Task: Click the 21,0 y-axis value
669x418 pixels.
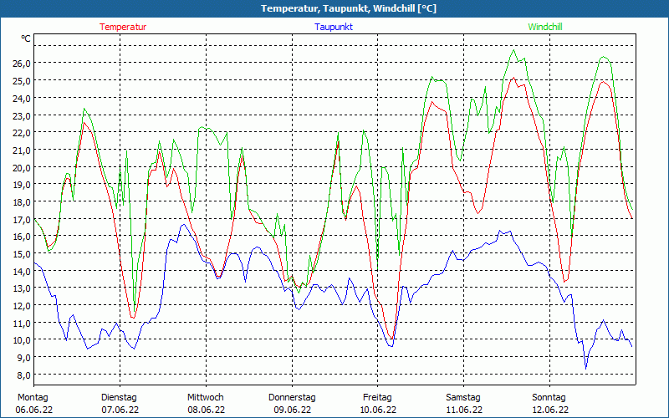Action: 22,150
